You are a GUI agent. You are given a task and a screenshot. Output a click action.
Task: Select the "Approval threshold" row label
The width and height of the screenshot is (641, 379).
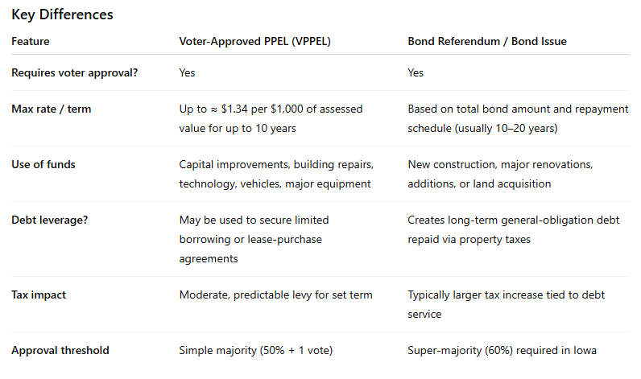coord(60,350)
